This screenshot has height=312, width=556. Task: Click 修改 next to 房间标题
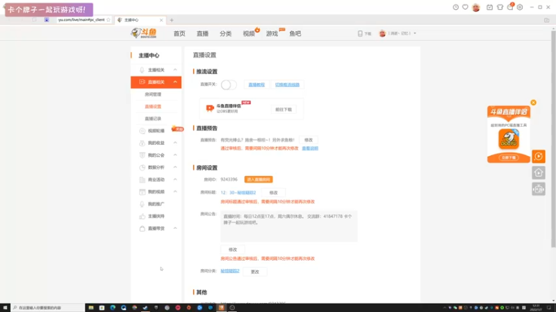tap(273, 193)
